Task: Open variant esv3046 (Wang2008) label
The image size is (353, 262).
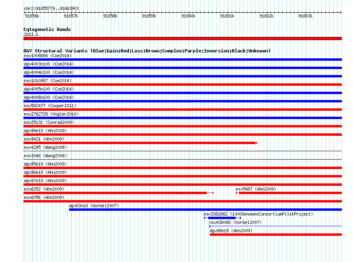Action: tap(45, 156)
